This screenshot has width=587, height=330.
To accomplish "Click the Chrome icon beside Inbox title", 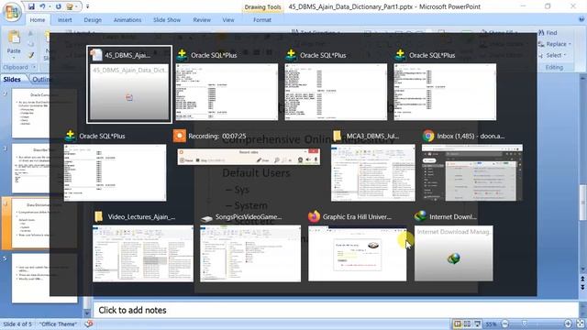I will pos(428,136).
